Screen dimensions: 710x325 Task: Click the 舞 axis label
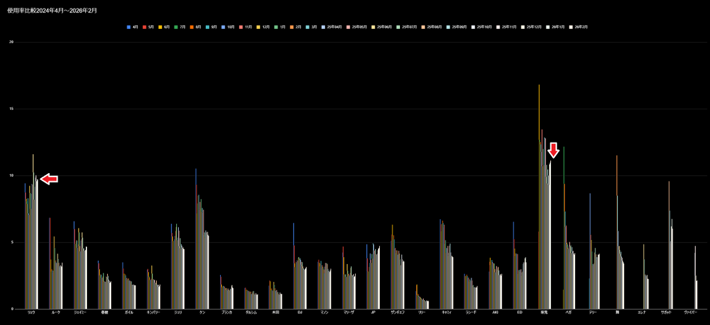pos(617,312)
